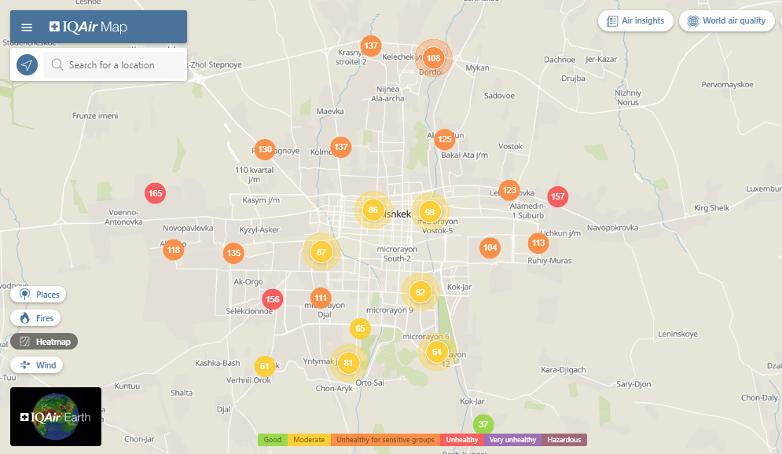Select the yellow 61 AQI marker
This screenshot has height=454, width=782.
(x=265, y=366)
